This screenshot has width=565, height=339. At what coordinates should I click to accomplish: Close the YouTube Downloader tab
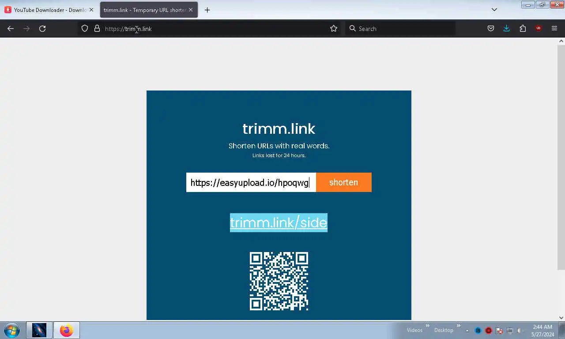(x=91, y=10)
